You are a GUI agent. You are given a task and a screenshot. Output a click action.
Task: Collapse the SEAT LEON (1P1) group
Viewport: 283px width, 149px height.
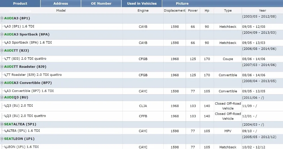tap(2, 139)
